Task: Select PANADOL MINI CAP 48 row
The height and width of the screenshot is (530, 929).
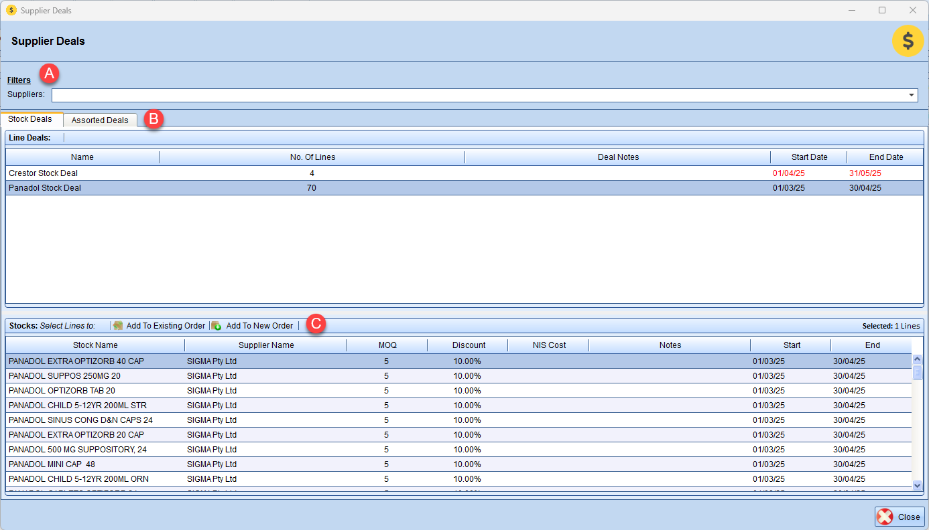Action: point(52,464)
